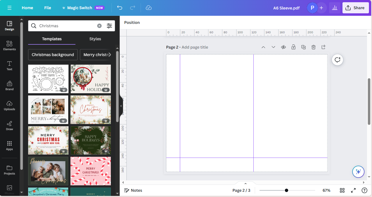Lock page 2
The width and height of the screenshot is (372, 197).
coord(293,47)
